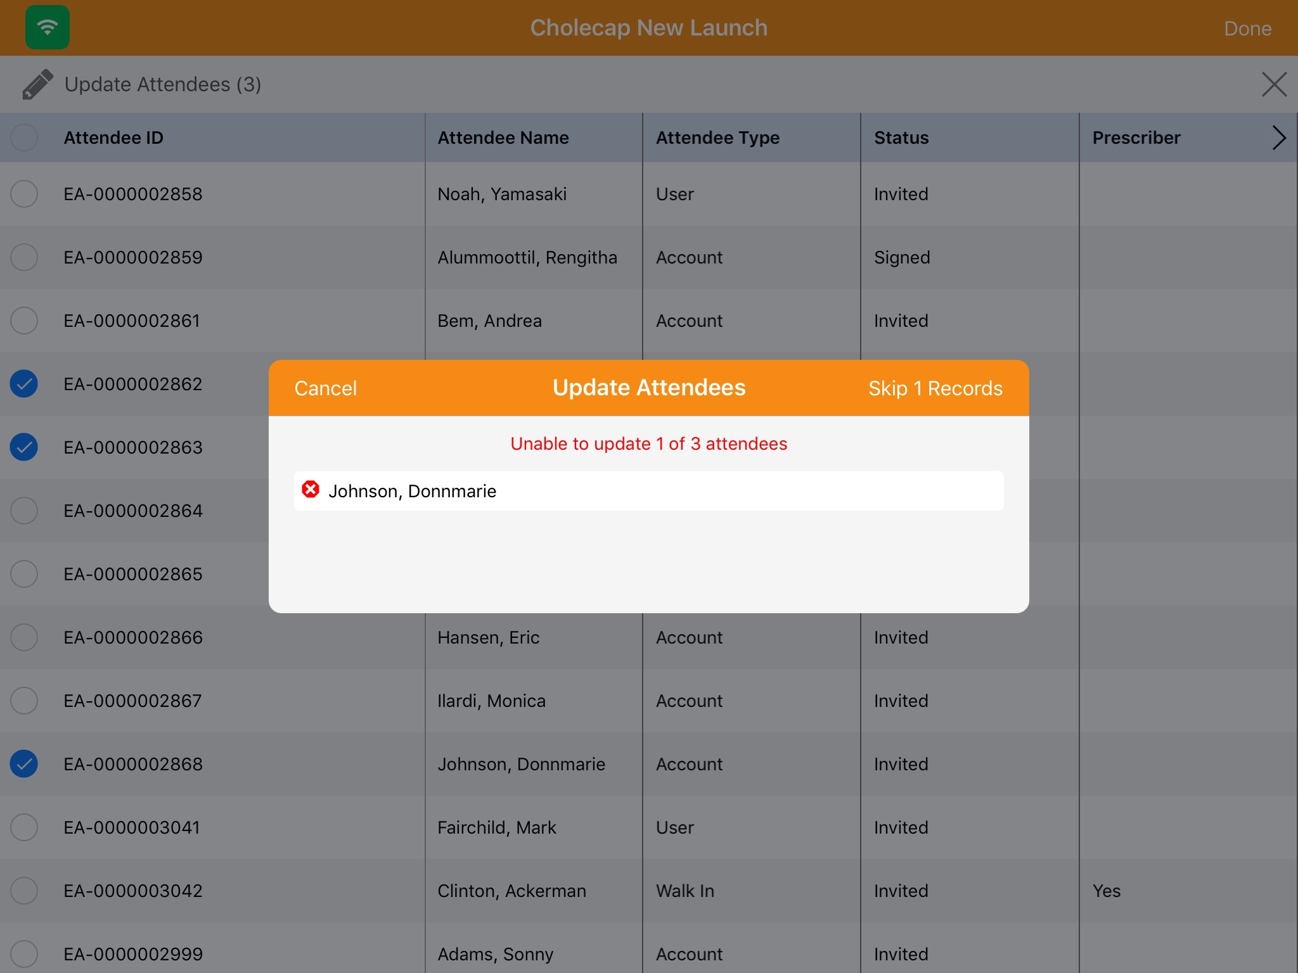Click the Status column header
This screenshot has height=973, width=1298.
[x=901, y=137]
